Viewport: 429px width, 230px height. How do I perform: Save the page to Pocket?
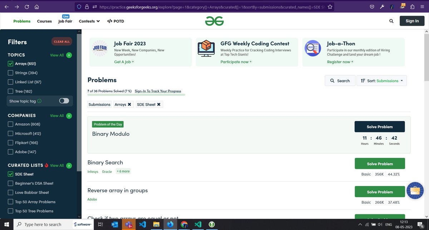tap(372, 7)
